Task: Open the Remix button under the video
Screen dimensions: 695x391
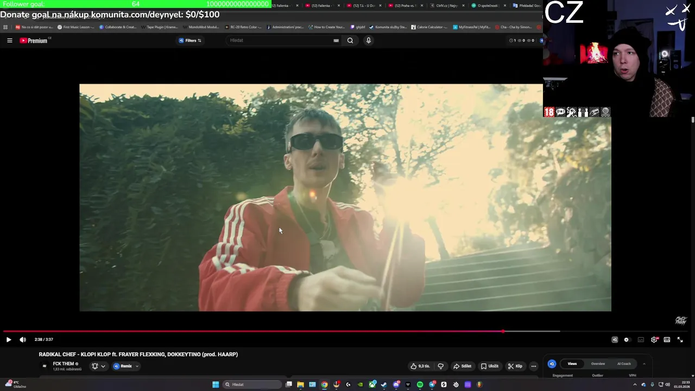Action: coord(123,366)
